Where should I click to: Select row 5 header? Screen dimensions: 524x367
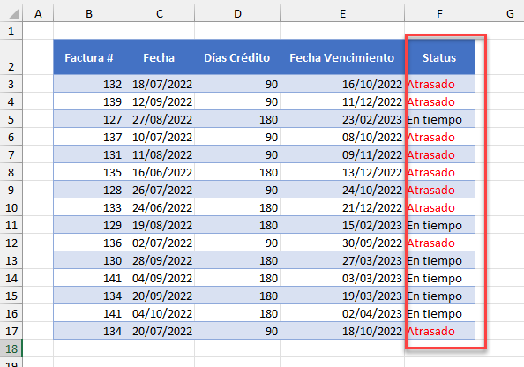point(11,119)
